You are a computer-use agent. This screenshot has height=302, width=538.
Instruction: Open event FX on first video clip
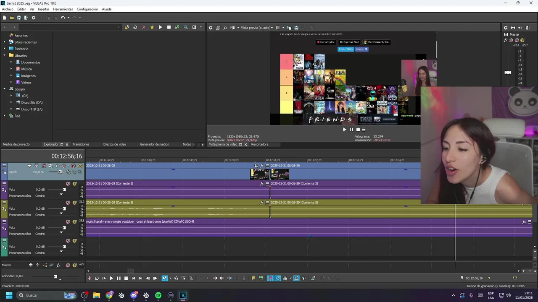point(261,166)
